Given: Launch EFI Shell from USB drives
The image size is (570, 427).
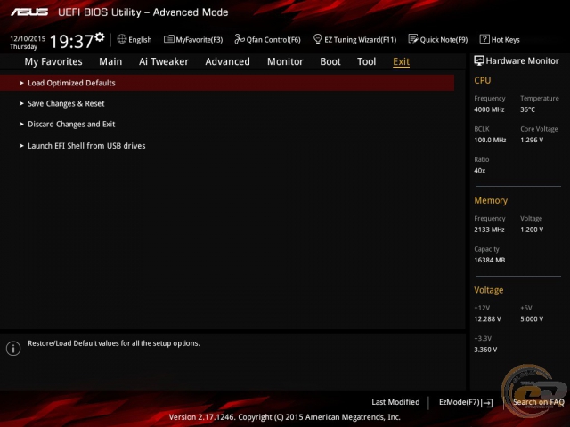Looking at the screenshot, I should coord(86,146).
